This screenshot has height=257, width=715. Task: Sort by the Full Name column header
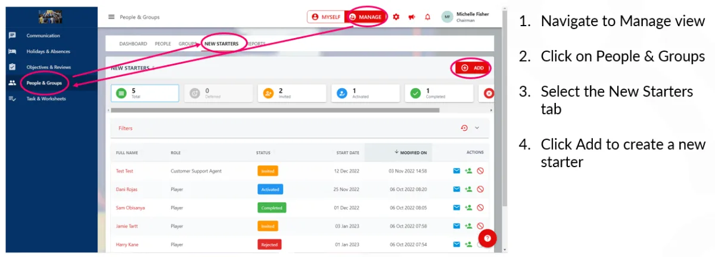(x=127, y=153)
